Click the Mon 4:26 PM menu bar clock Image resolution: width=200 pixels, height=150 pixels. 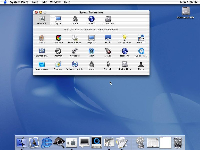(189, 2)
